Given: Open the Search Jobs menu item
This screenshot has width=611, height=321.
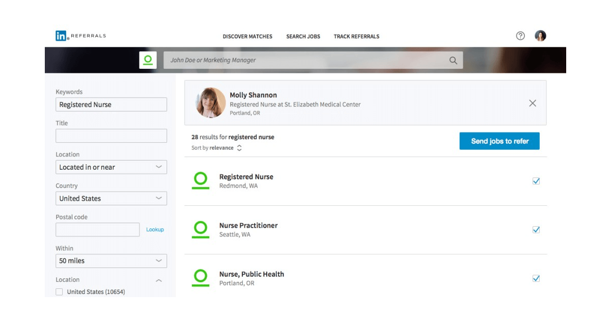Looking at the screenshot, I should (x=303, y=36).
